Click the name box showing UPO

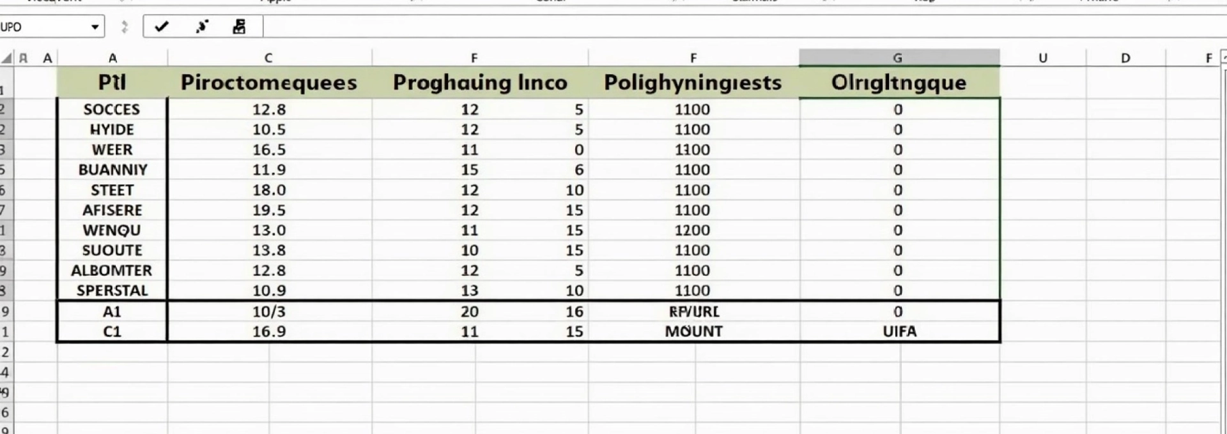45,27
